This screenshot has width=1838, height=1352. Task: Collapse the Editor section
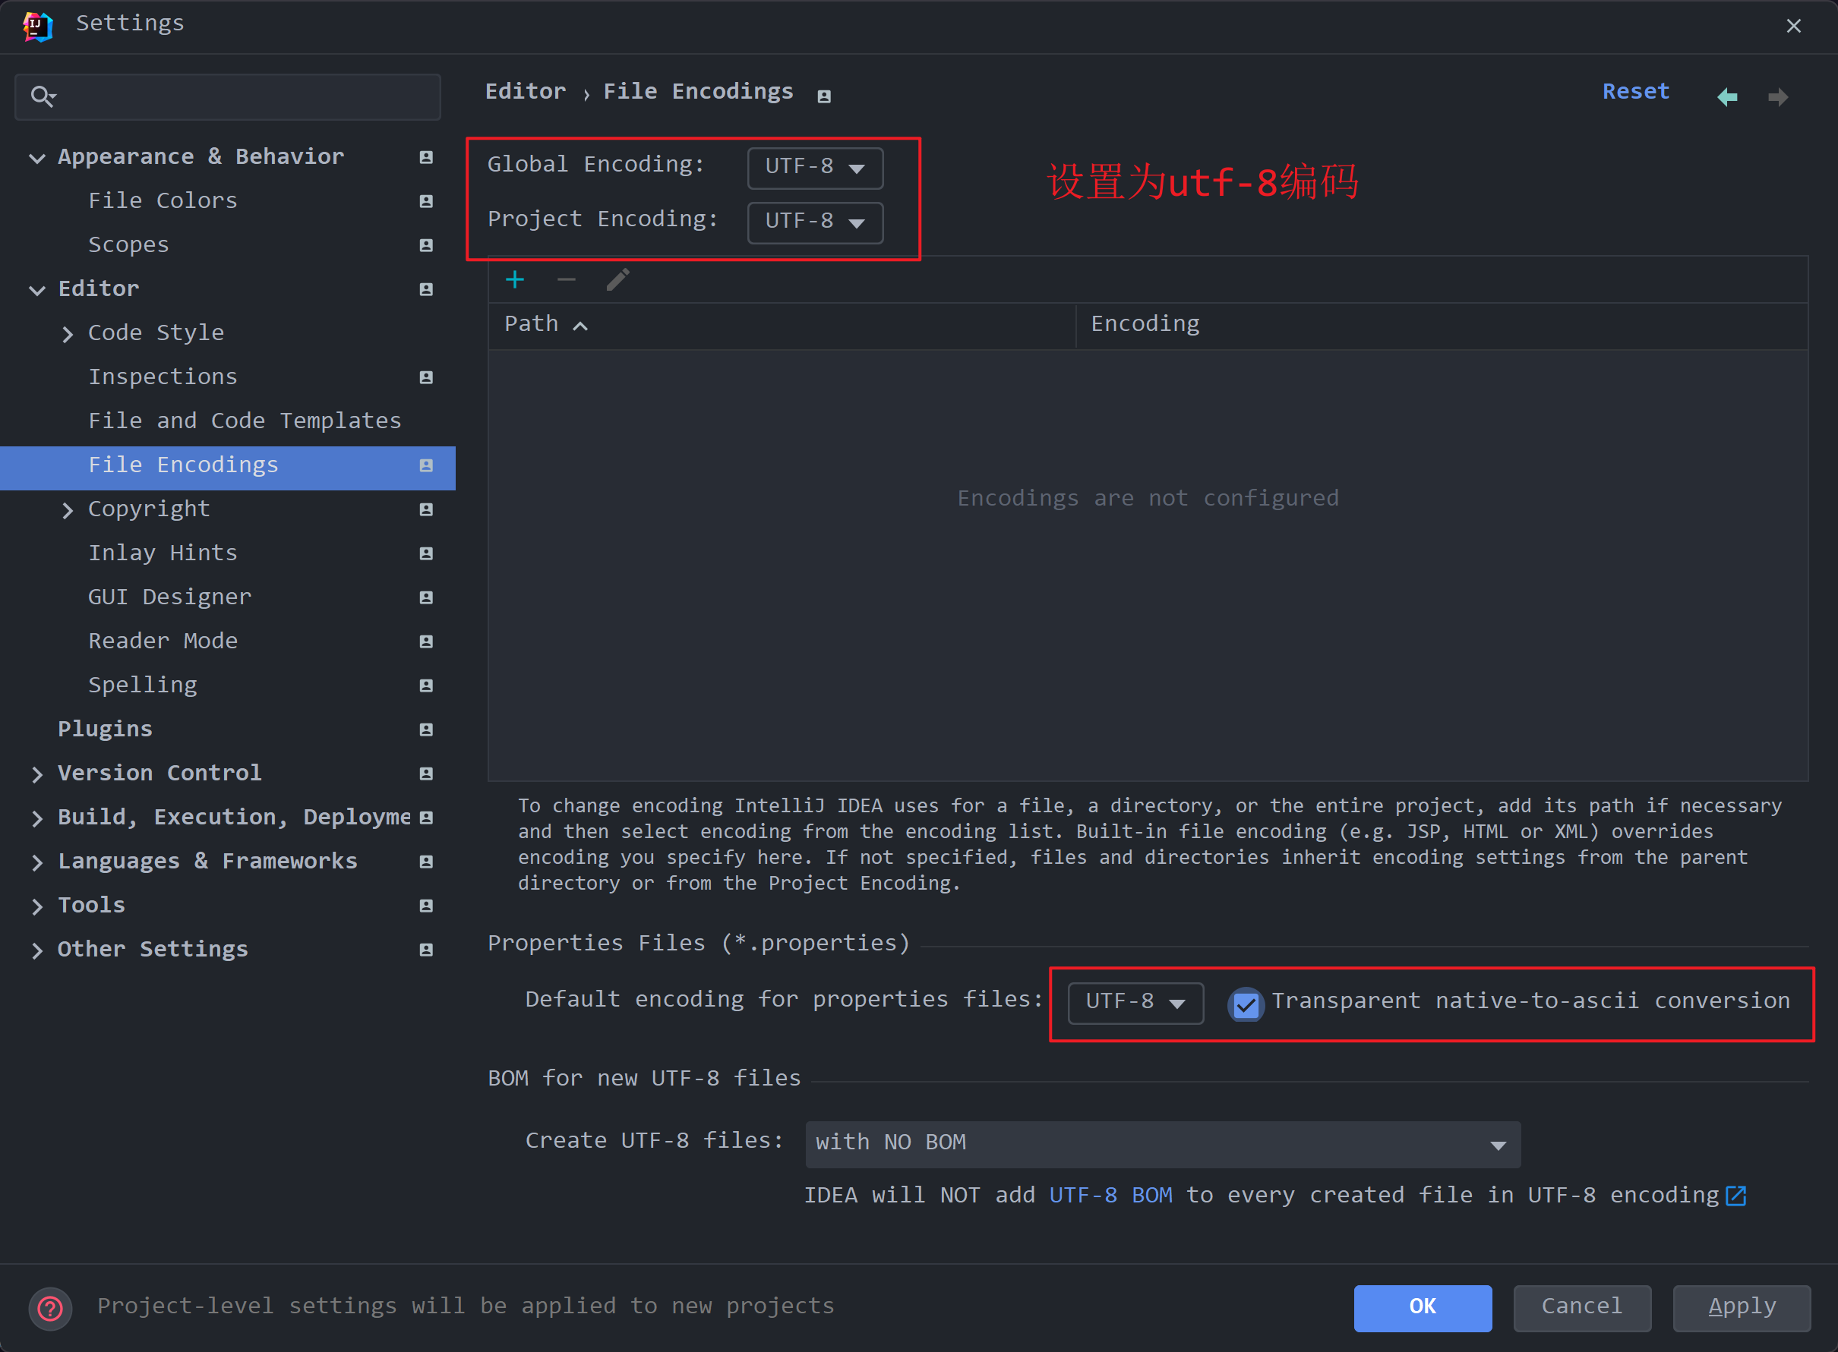[x=37, y=290]
